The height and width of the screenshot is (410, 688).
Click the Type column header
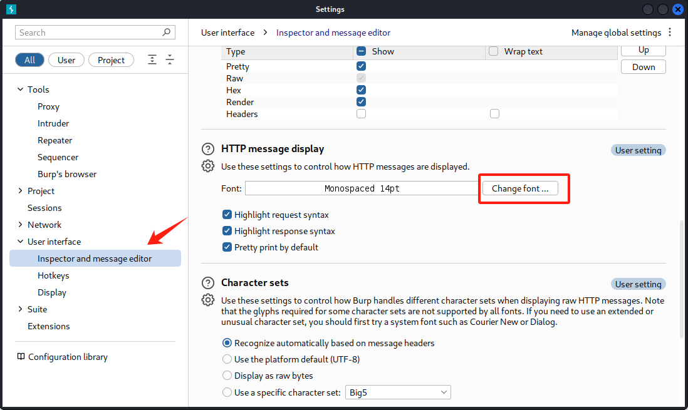click(288, 51)
